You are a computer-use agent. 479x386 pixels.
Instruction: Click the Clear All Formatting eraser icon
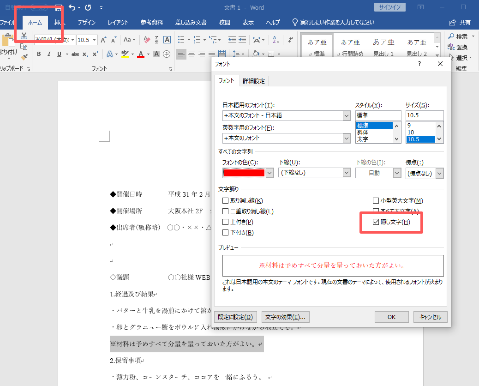147,40
